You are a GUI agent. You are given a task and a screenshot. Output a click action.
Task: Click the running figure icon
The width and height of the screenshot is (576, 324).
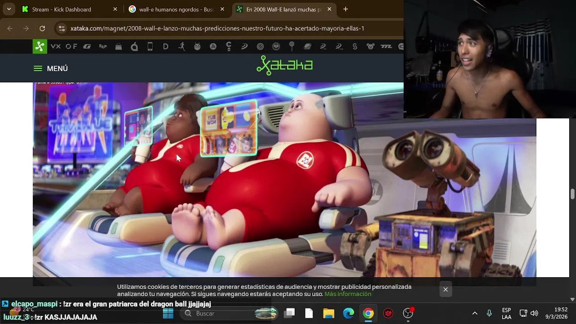tap(181, 46)
